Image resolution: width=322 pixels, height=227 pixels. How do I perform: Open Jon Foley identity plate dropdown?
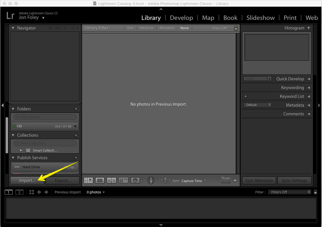(43, 18)
